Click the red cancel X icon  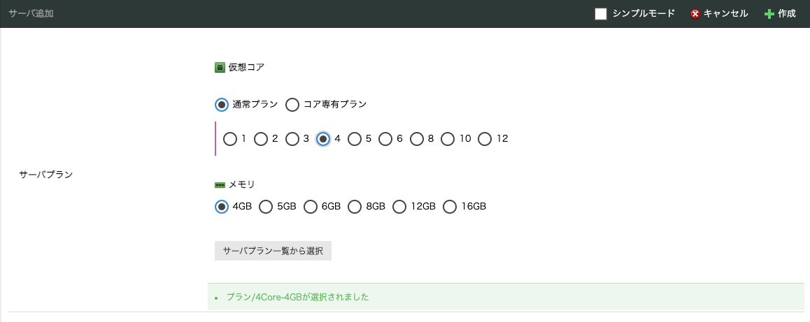695,14
